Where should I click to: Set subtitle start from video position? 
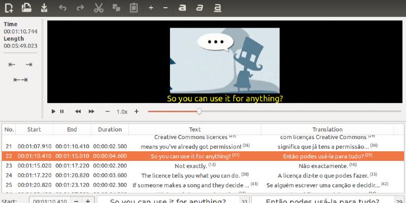12,64
